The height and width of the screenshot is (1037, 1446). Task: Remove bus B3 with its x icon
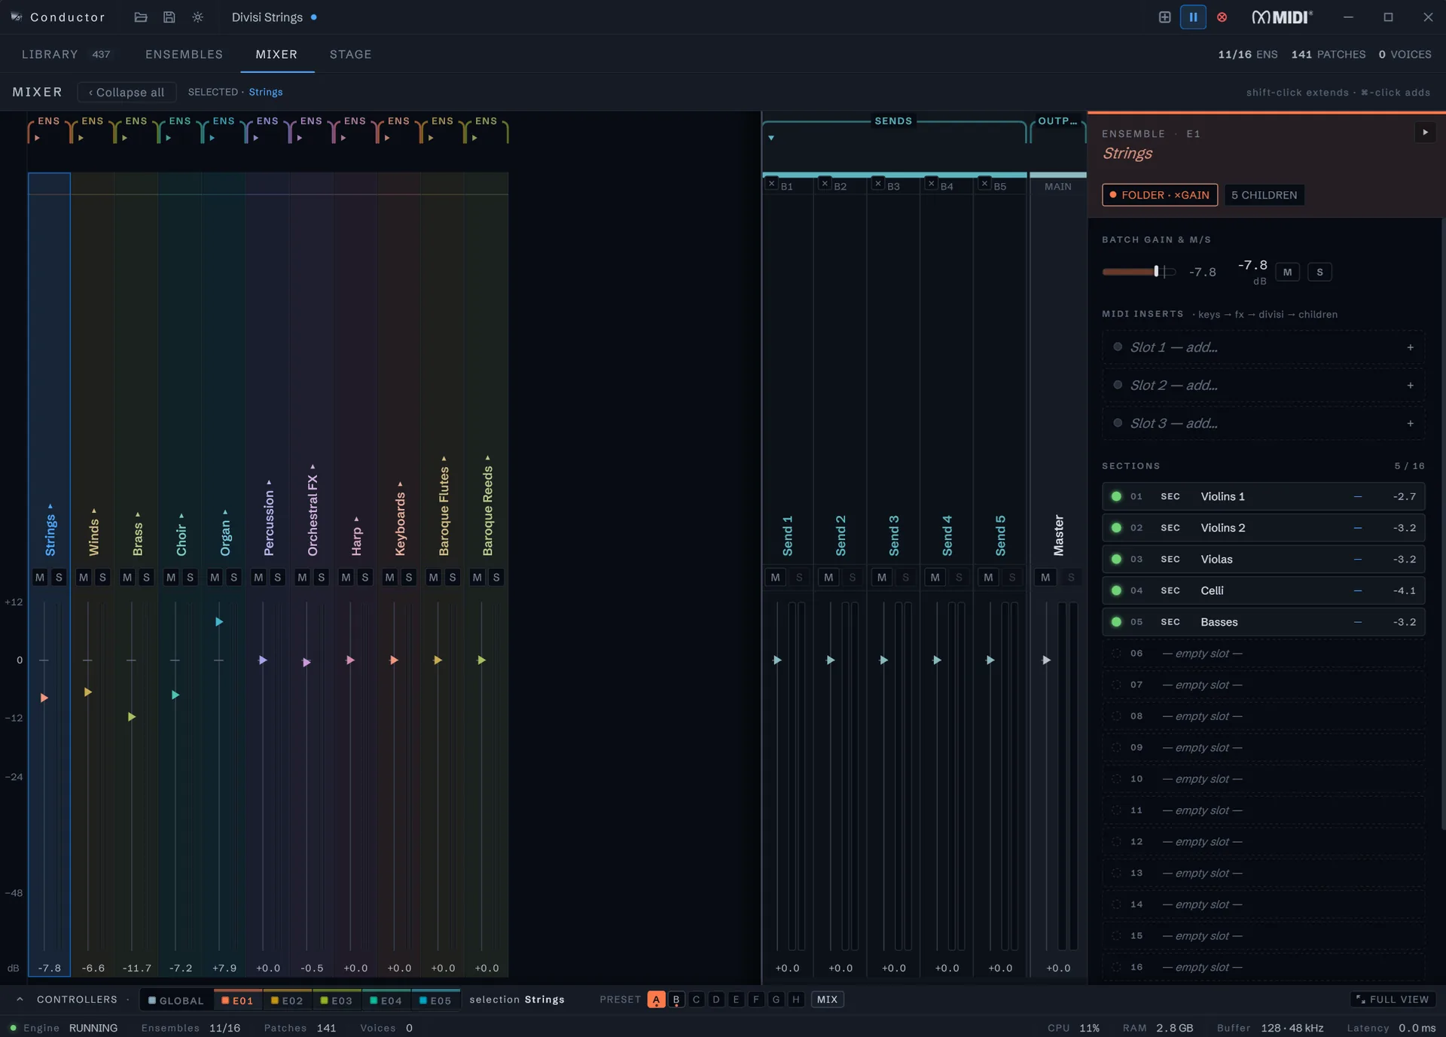(877, 184)
